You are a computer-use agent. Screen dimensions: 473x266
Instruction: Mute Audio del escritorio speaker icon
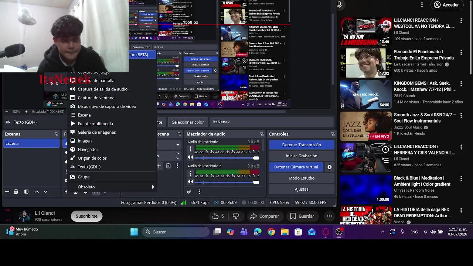pyautogui.click(x=190, y=157)
